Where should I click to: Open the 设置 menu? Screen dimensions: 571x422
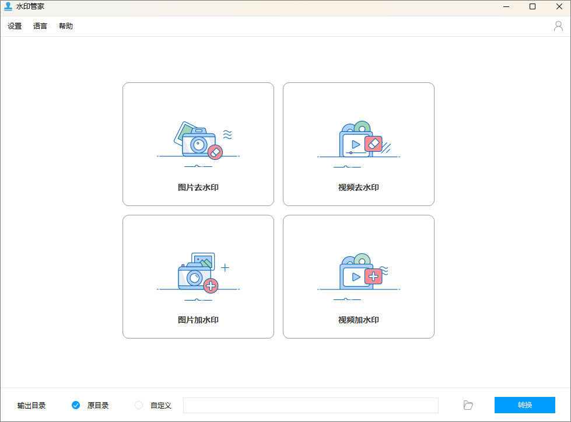tap(14, 26)
